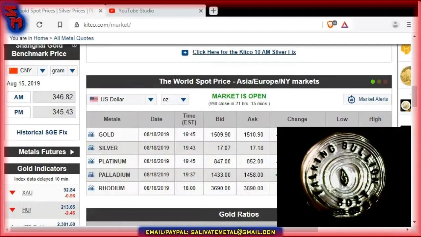Click the platinum ask price 852.00
This screenshot has height=237, width=421.
click(255, 162)
